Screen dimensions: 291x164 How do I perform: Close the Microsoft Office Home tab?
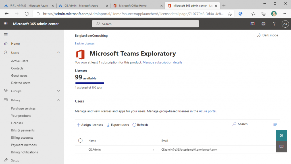tap(161, 6)
